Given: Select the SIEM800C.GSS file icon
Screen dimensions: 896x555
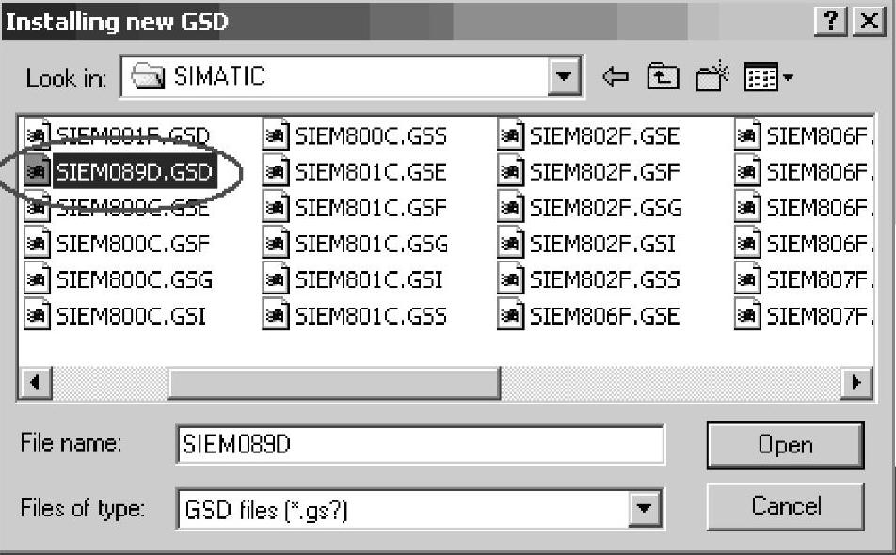Looking at the screenshot, I should [276, 135].
